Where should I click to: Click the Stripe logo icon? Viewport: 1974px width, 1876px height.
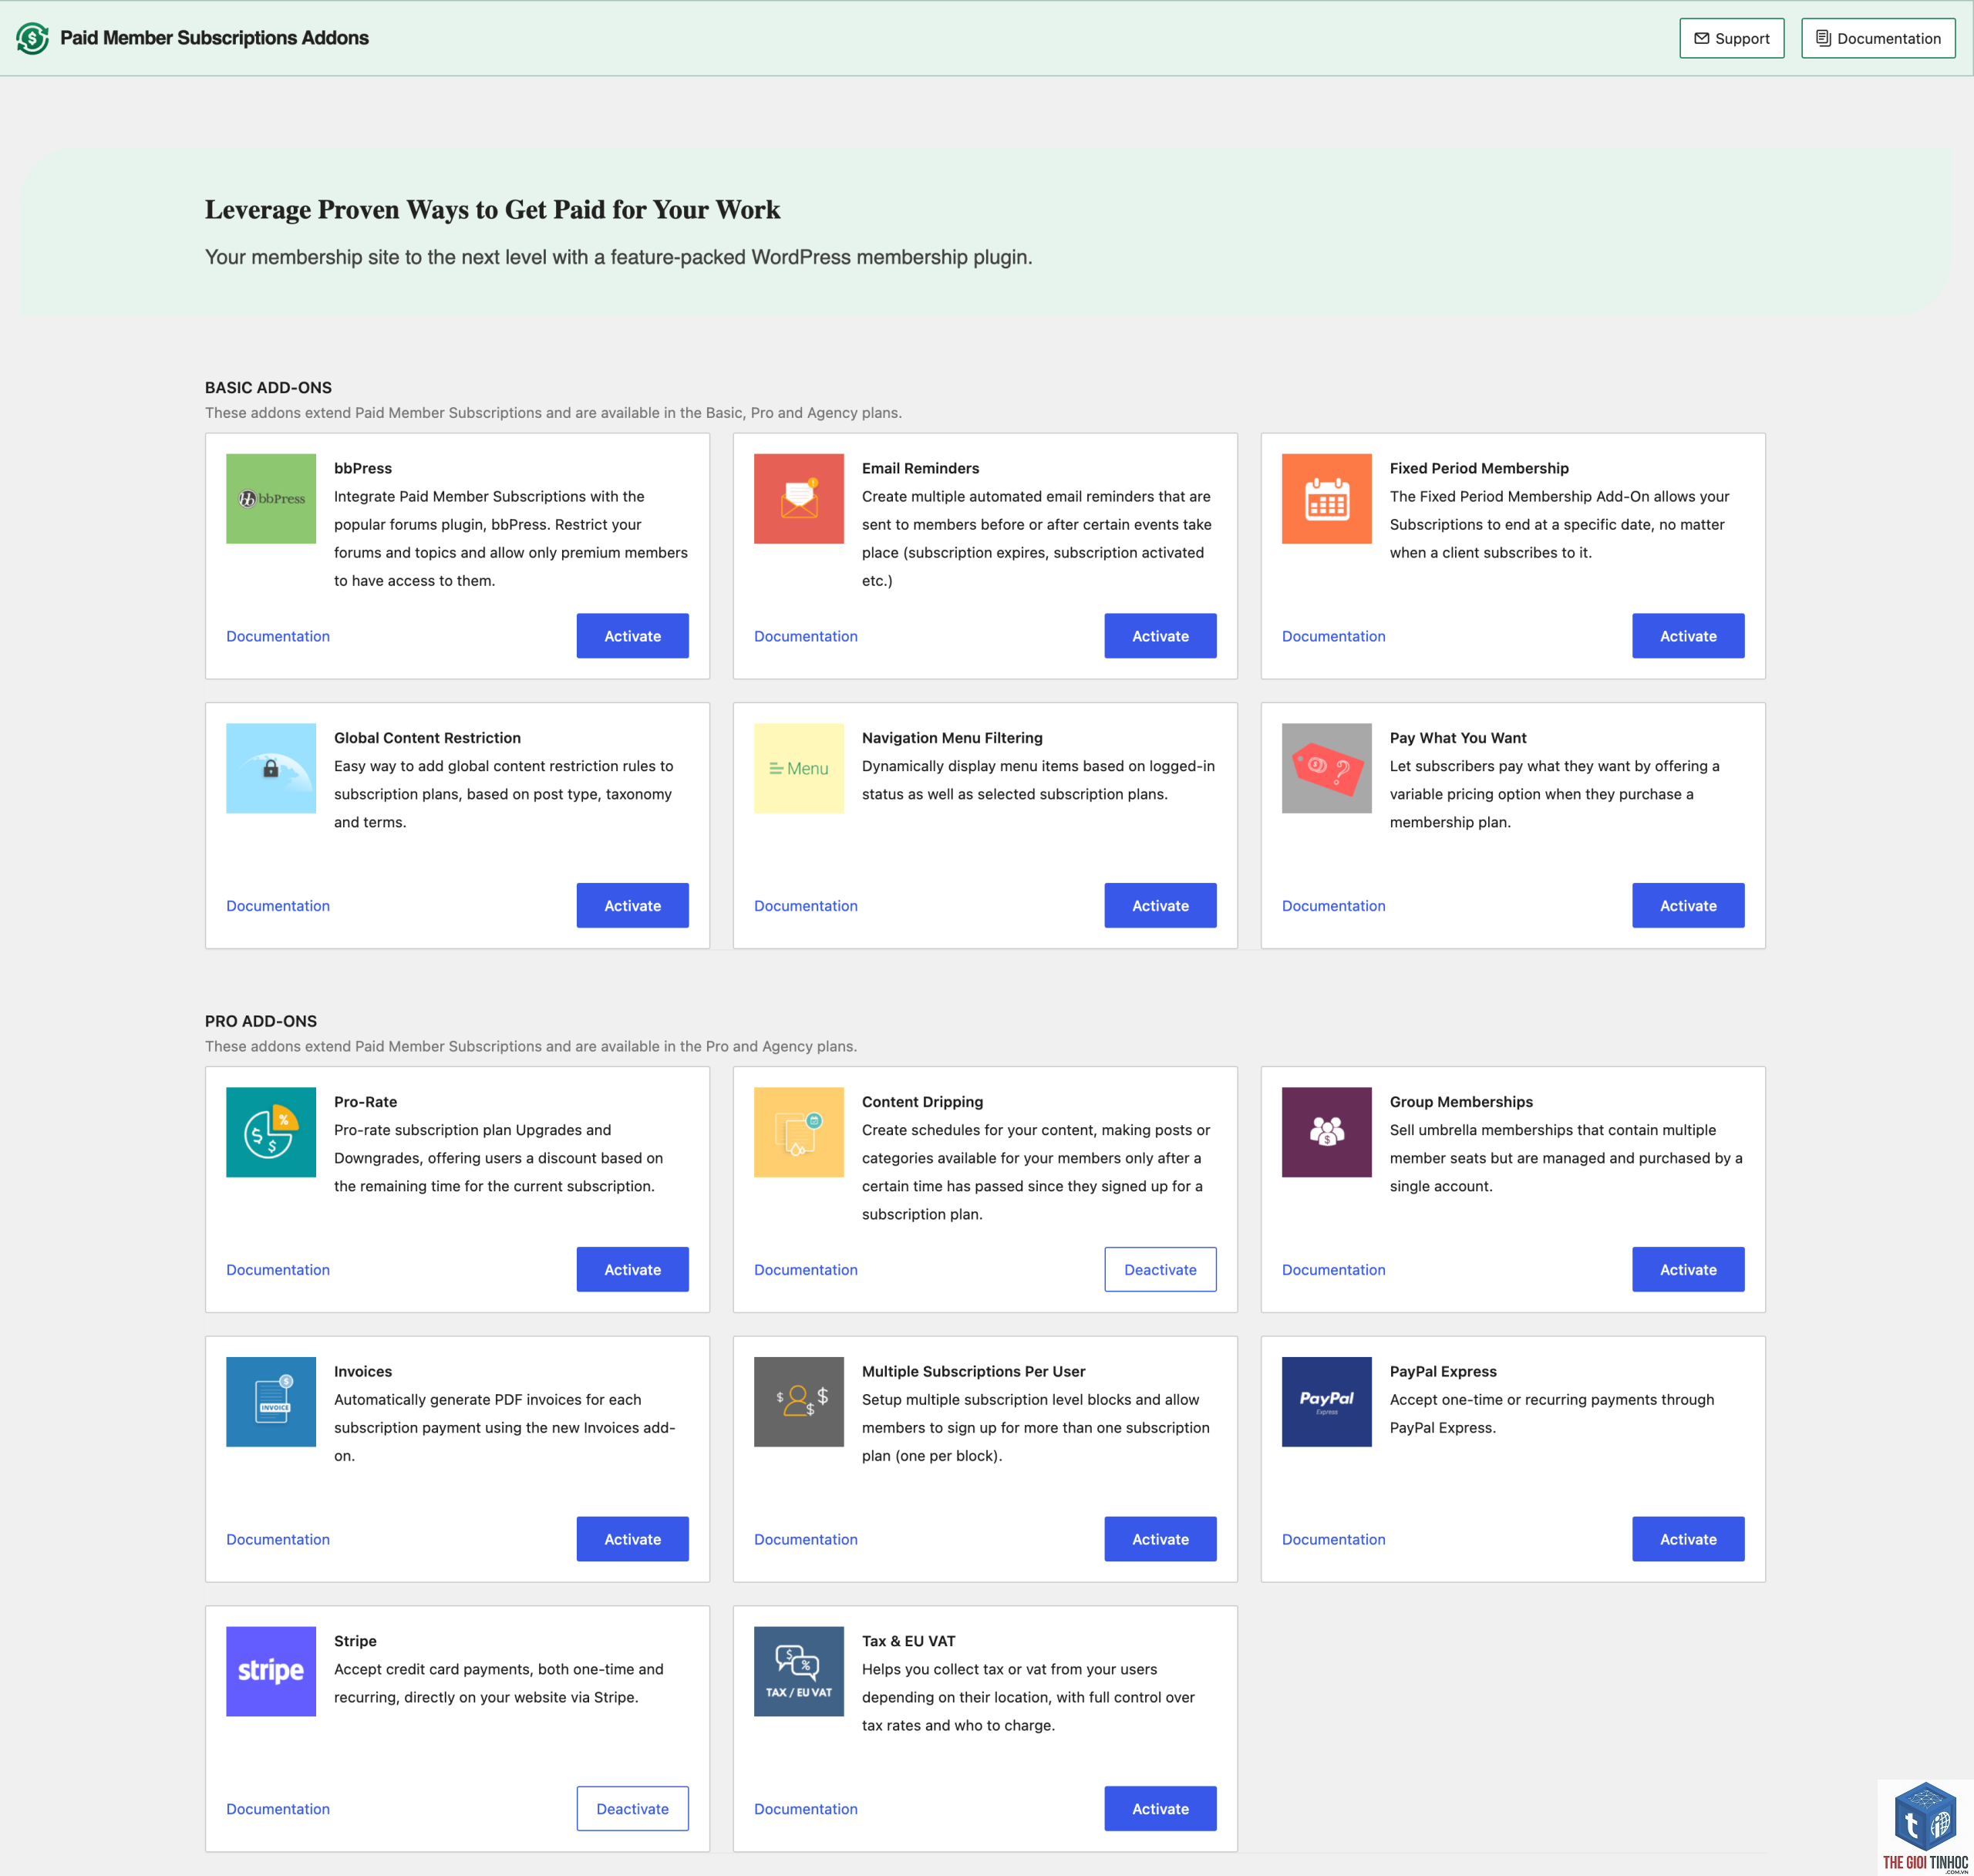271,1671
